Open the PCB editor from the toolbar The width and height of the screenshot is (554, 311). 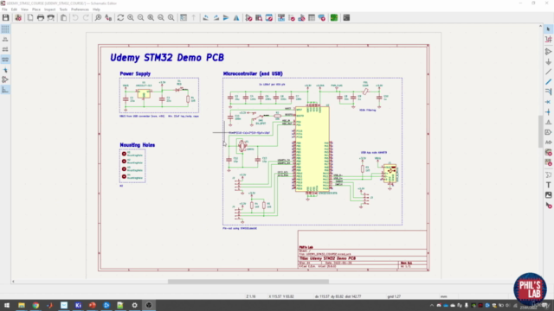pos(334,17)
